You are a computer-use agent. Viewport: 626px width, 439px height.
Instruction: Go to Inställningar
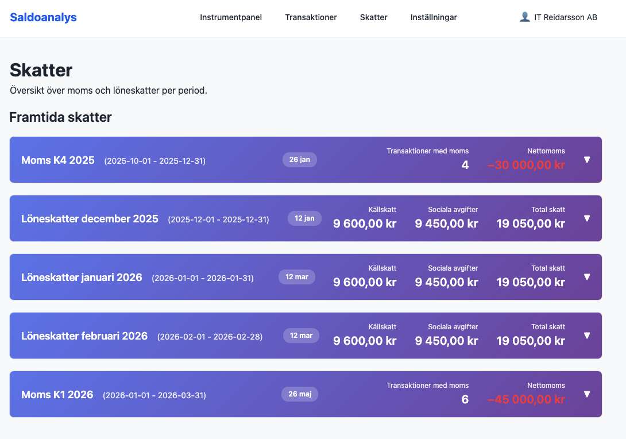pyautogui.click(x=434, y=17)
